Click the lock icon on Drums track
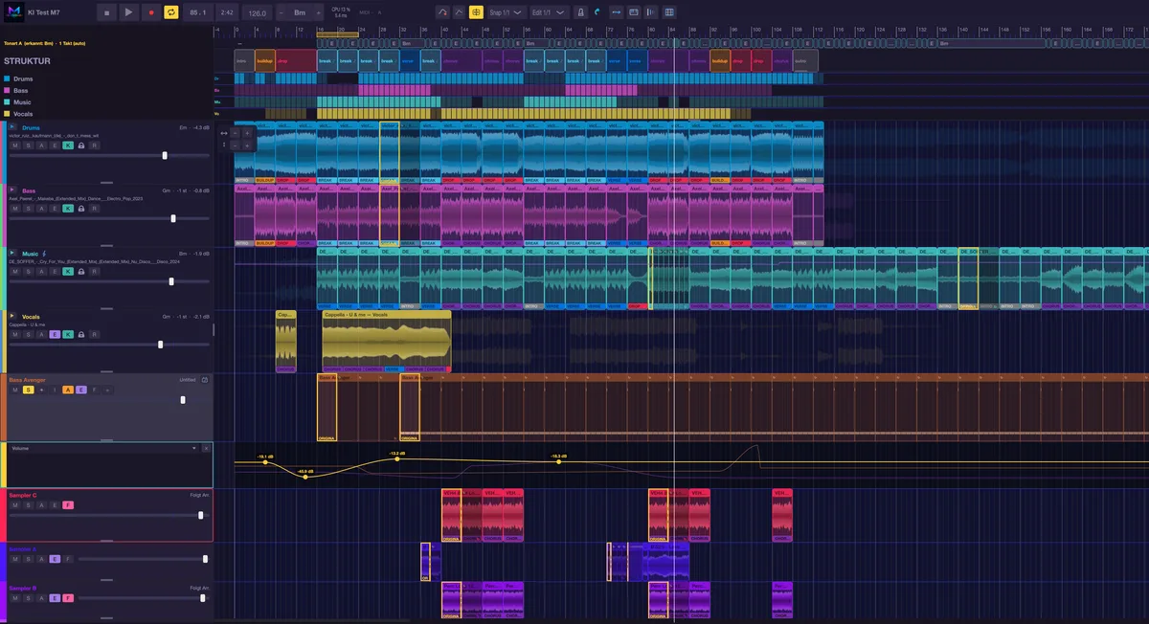 click(x=81, y=145)
